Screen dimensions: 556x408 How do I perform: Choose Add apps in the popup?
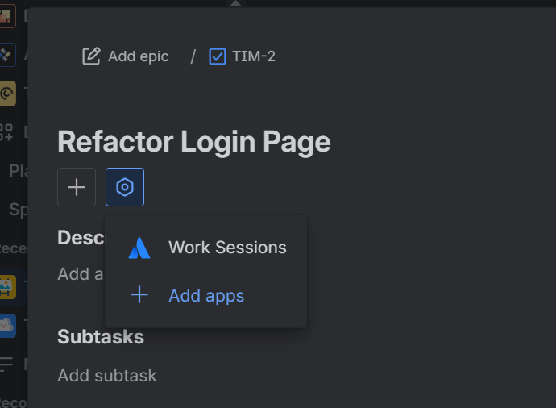click(206, 296)
